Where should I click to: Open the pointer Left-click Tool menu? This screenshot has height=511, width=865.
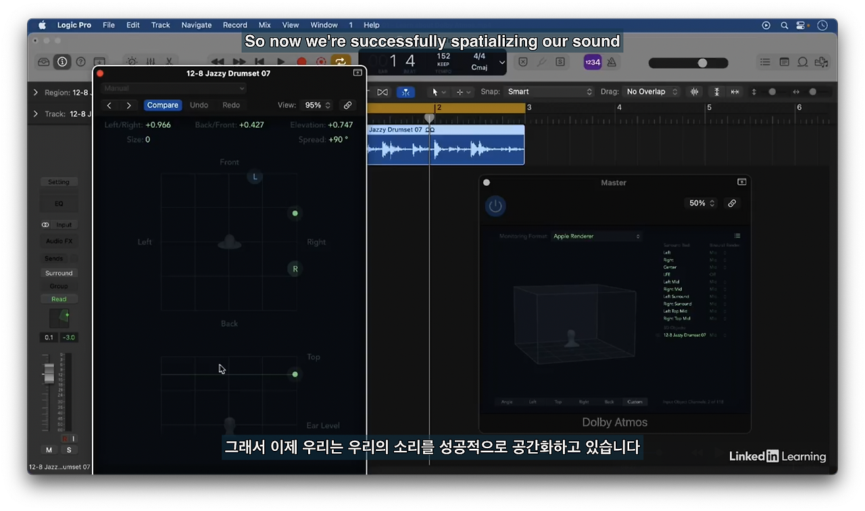pos(439,92)
